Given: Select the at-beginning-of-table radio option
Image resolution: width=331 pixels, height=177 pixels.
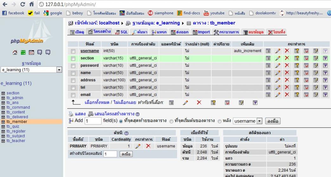Looking at the screenshot, I should pos(171,121).
